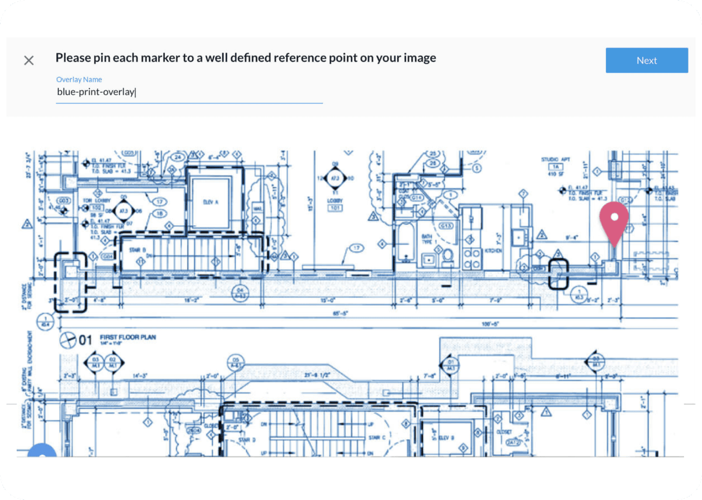This screenshot has width=702, height=500.
Task: Close the marker pinning dialog
Action: 29,60
